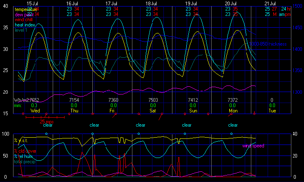
Task: Click the "18 Jul" date header
Action: [x=151, y=4]
